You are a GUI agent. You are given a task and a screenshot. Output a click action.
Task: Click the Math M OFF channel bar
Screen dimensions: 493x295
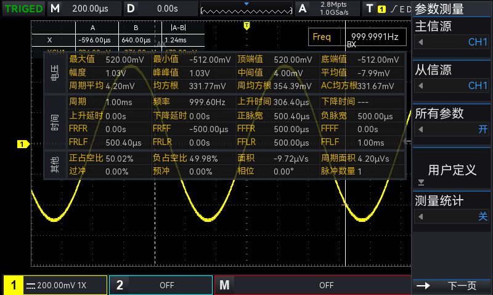(313, 285)
